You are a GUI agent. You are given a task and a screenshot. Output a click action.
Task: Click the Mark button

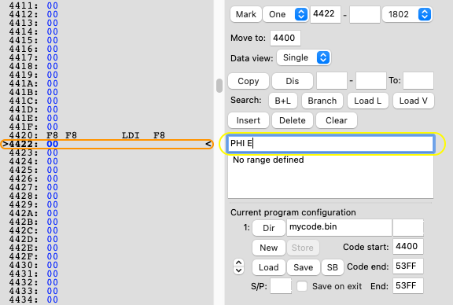[246, 14]
